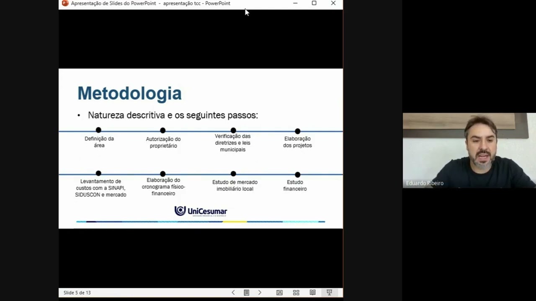
Task: Click the UniCesumar logo on the slide
Action: click(x=201, y=211)
